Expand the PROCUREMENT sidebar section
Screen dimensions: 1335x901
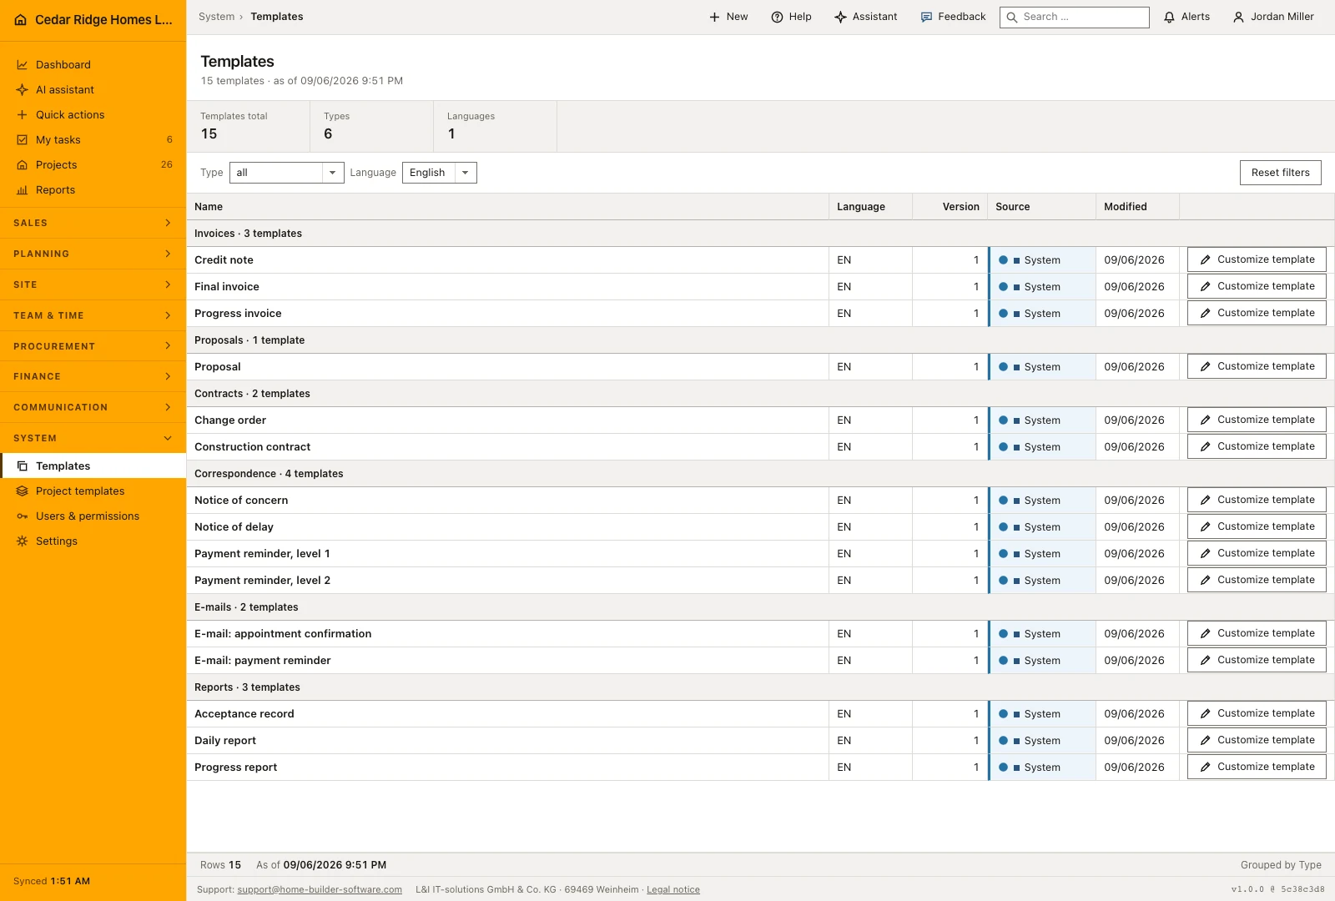coord(93,346)
